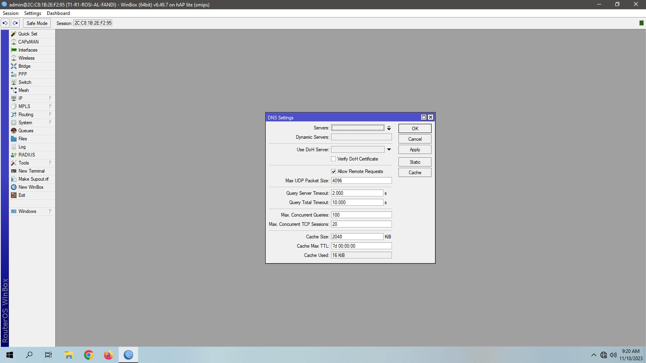The image size is (646, 363).
Task: Open Windows Start menu
Action: click(x=10, y=355)
